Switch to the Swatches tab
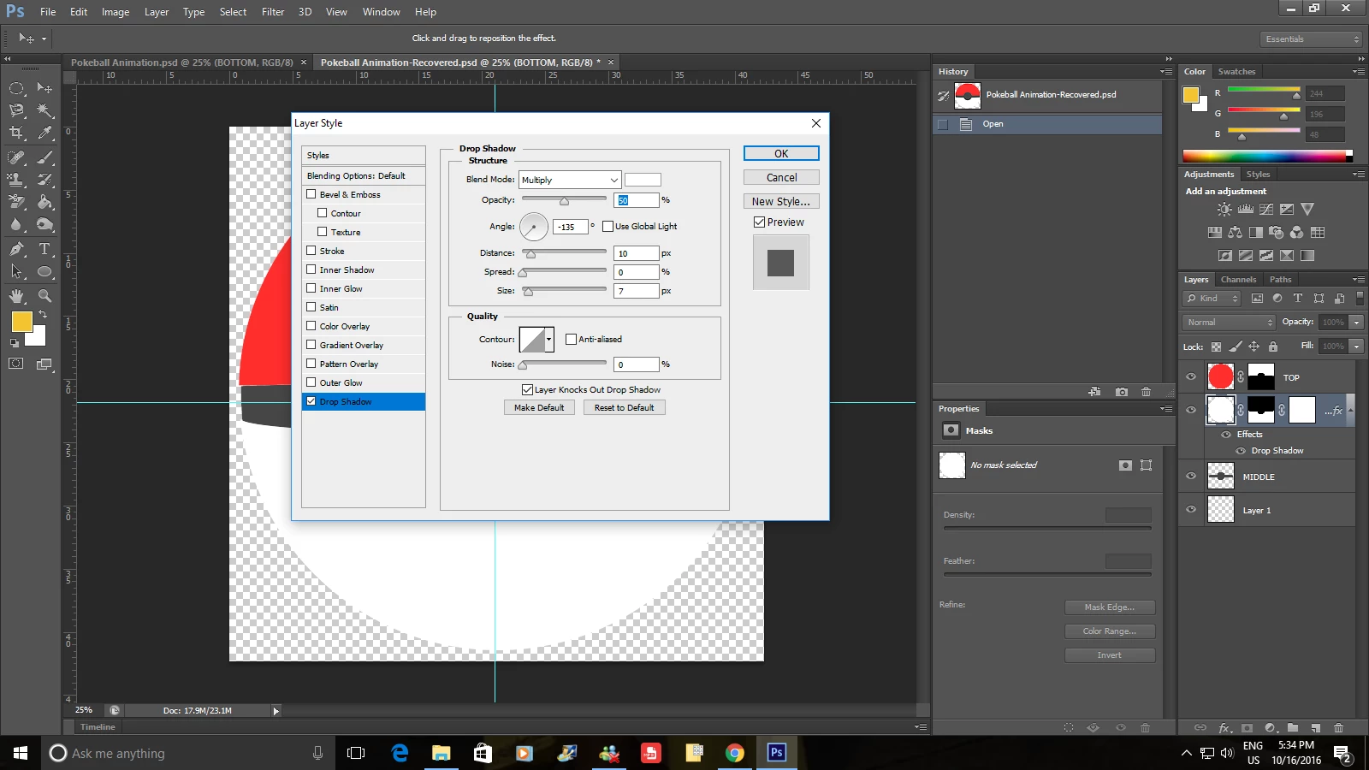The width and height of the screenshot is (1369, 770). (1236, 72)
